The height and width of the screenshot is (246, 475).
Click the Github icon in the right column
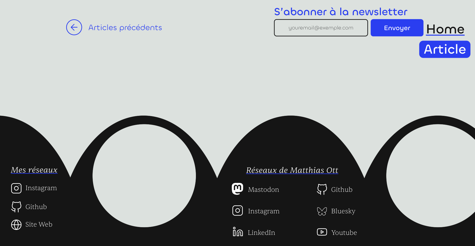(x=322, y=189)
